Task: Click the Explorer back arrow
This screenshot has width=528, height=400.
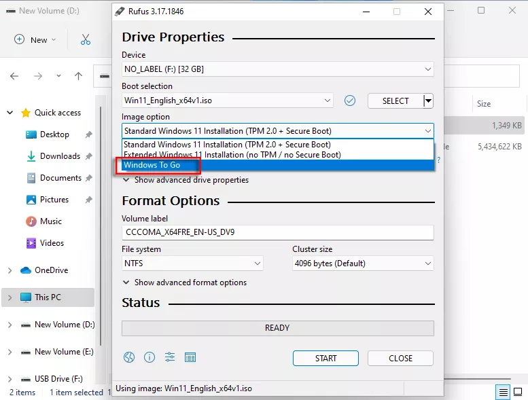Action: tap(14, 76)
